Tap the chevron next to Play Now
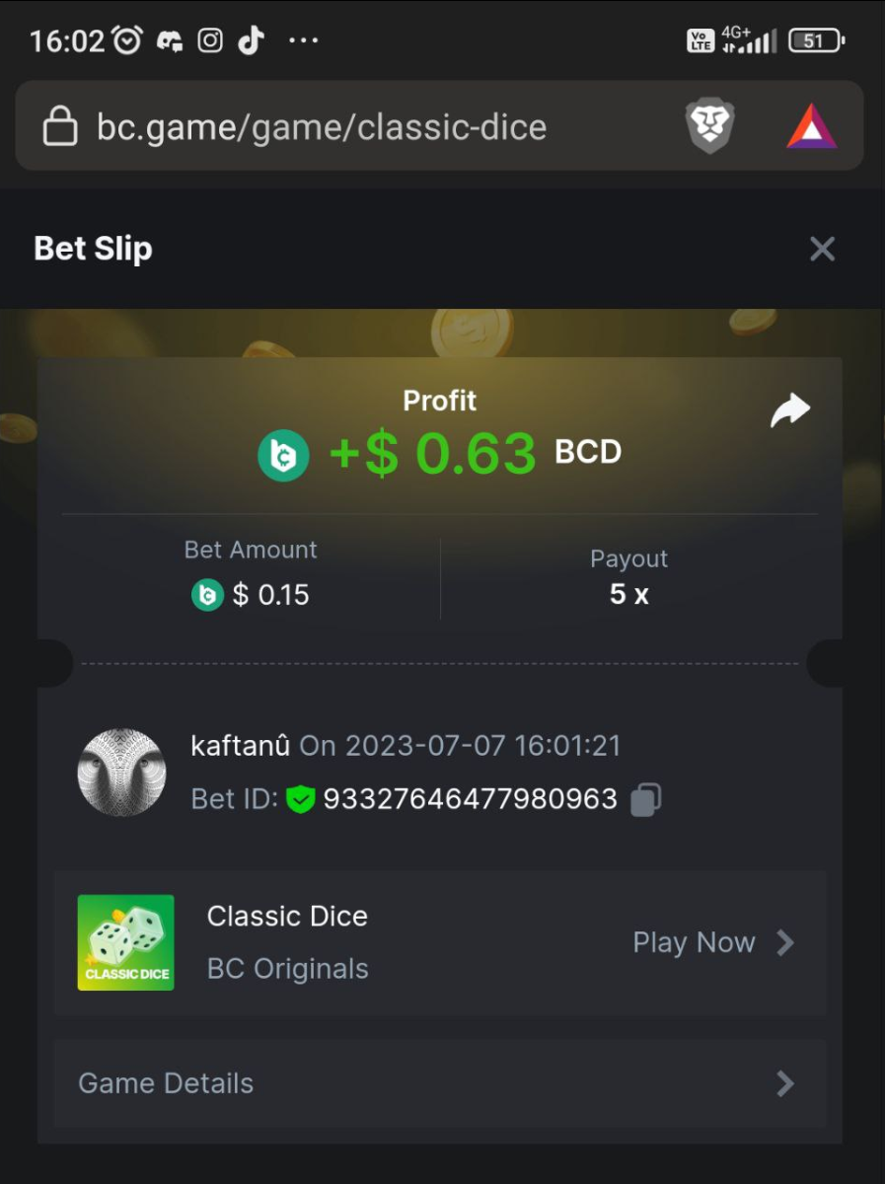This screenshot has width=885, height=1184. click(x=785, y=942)
